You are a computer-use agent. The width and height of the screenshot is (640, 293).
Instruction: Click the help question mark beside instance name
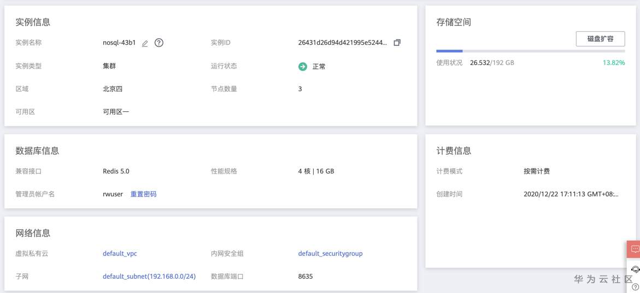(159, 43)
